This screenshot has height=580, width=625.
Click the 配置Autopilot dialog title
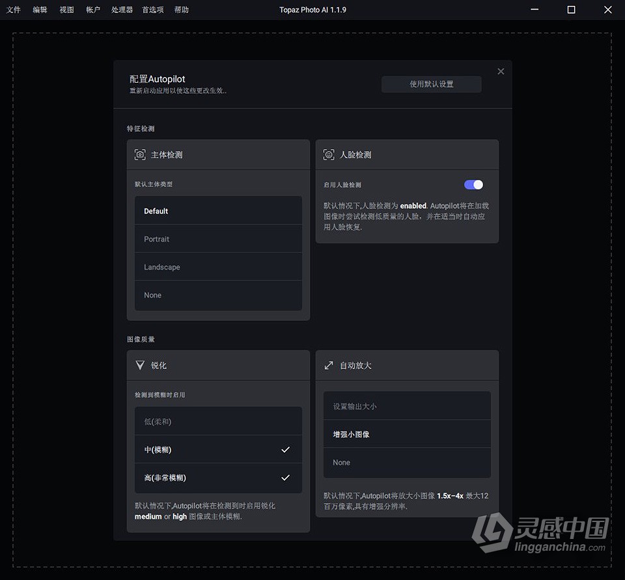tap(157, 79)
